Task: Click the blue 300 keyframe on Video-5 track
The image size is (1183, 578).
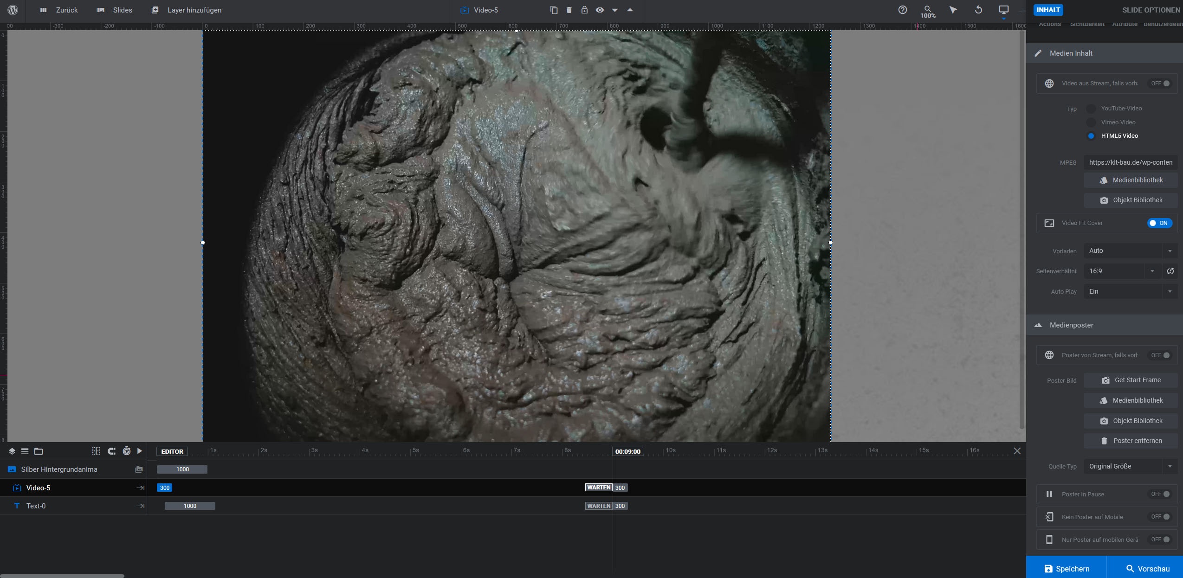Action: 164,488
